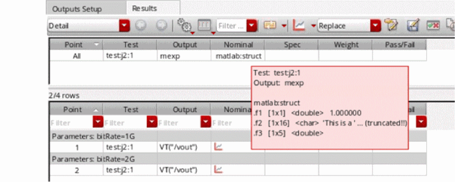Click the Test column filter field

pos(125,123)
